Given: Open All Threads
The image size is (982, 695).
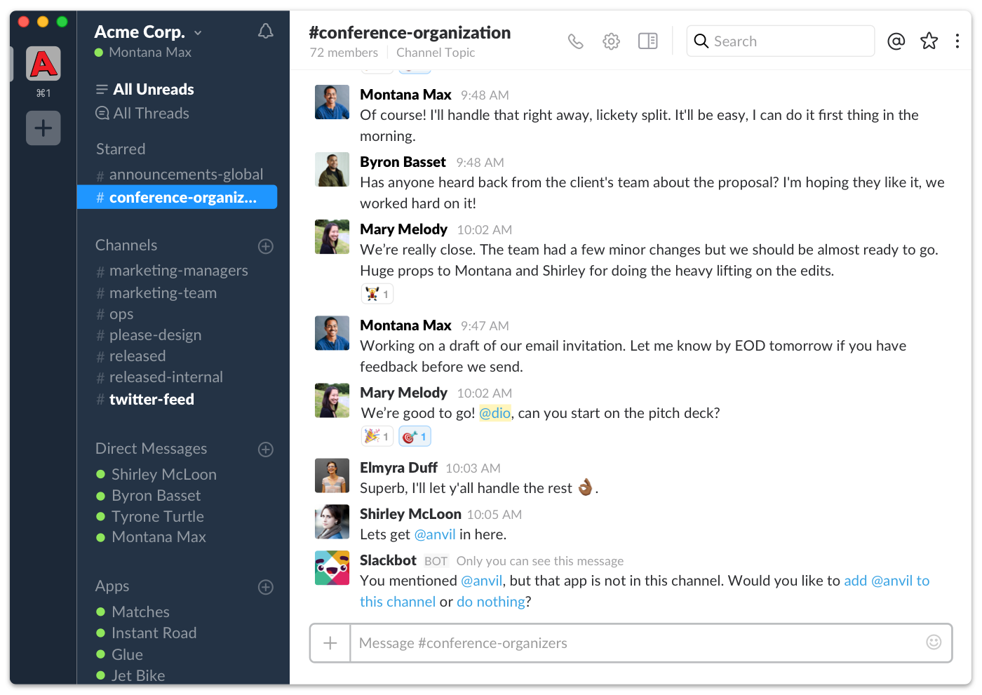Looking at the screenshot, I should pos(149,113).
